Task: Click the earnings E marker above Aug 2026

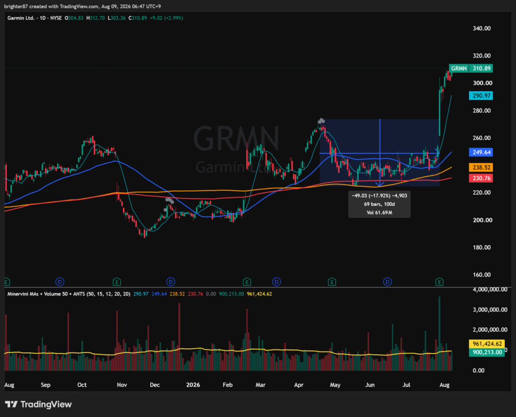Action: [439, 282]
